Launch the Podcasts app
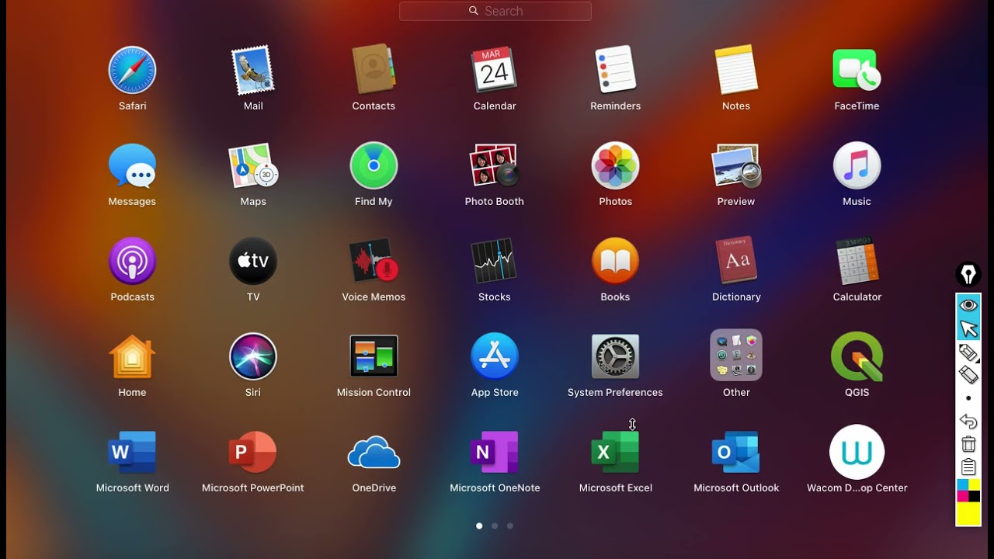994x559 pixels. click(132, 261)
